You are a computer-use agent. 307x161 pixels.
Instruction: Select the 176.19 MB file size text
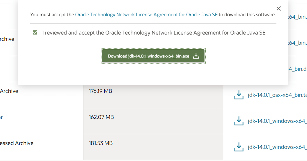coord(101,91)
